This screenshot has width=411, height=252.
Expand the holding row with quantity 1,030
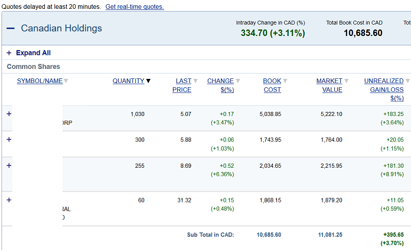click(x=8, y=114)
